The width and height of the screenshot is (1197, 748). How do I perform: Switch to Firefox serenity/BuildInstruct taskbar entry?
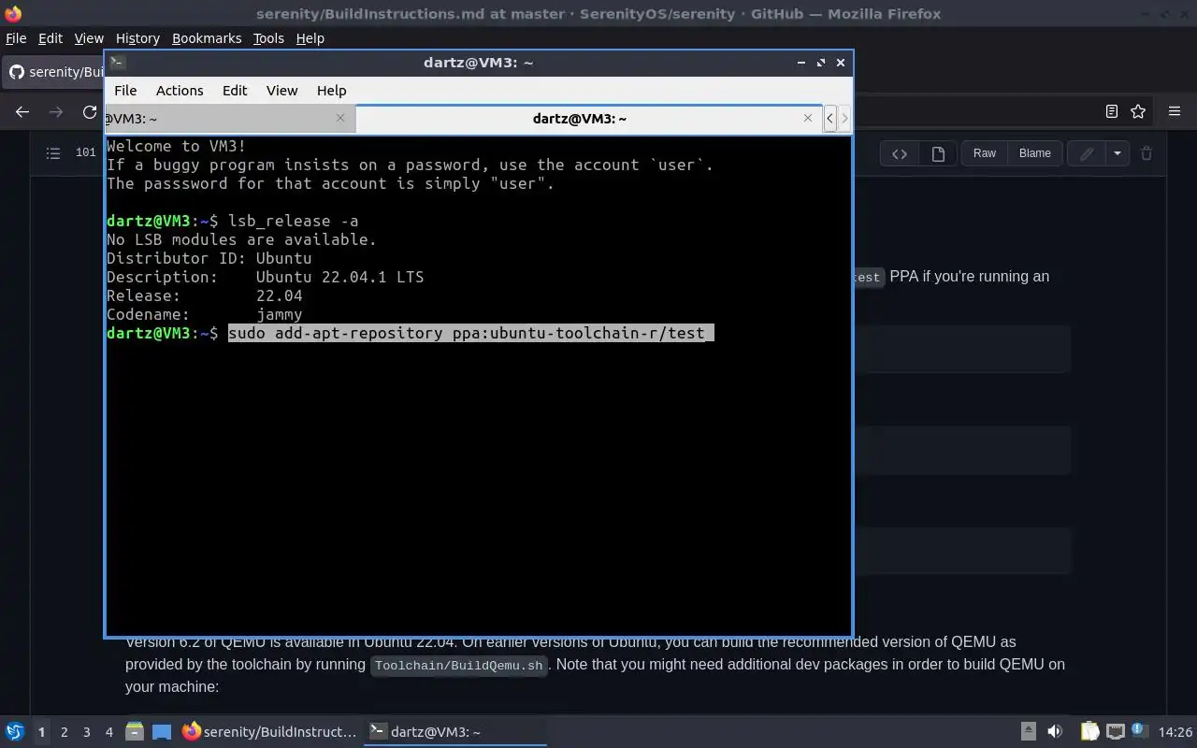pos(270,732)
